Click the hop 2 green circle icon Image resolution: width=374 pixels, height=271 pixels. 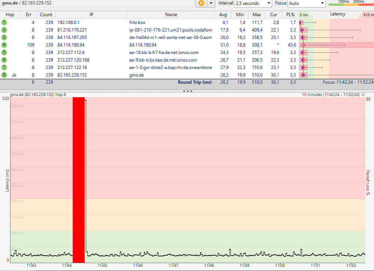pyautogui.click(x=4, y=30)
